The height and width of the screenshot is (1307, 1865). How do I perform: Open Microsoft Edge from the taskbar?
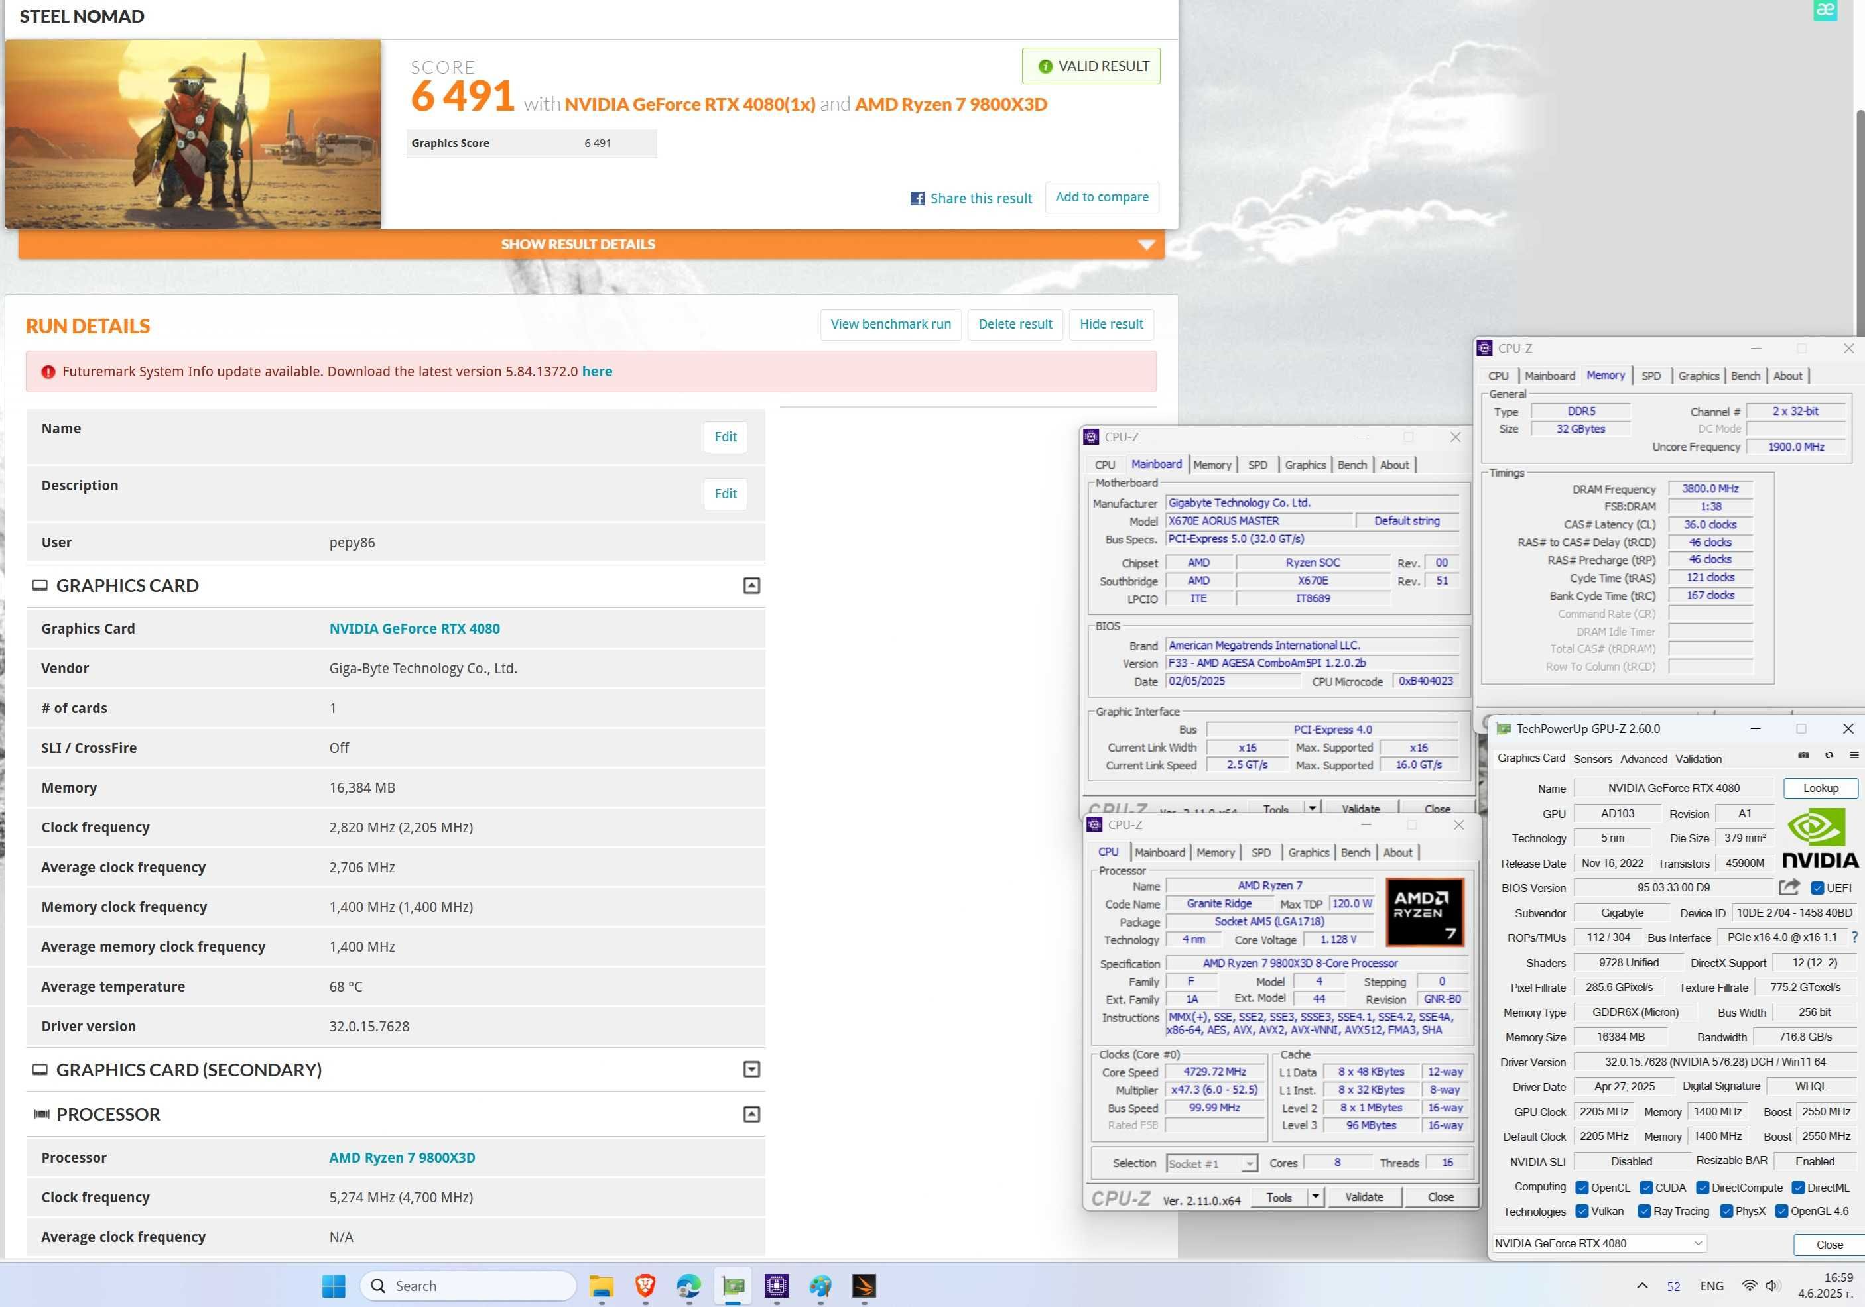point(689,1286)
